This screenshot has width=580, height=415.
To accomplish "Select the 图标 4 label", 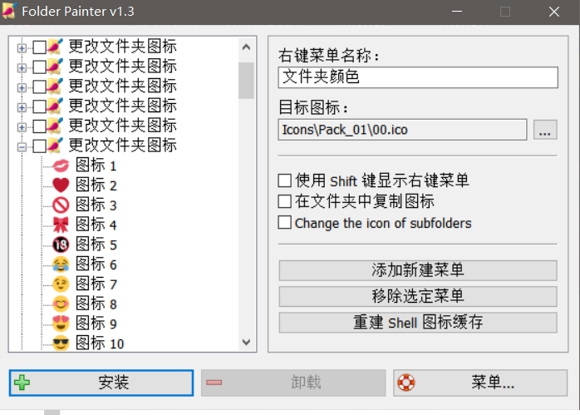I will [96, 225].
